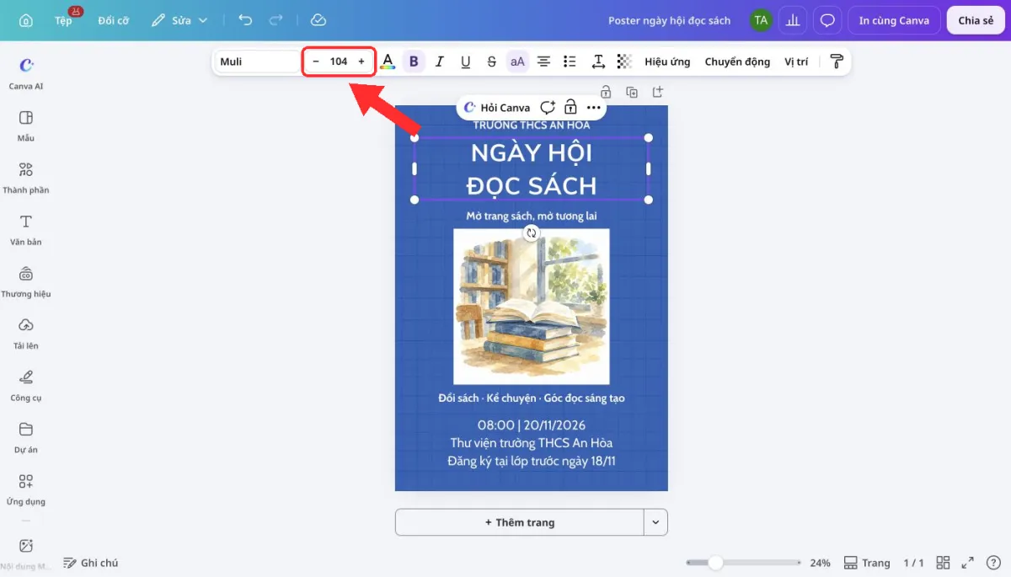Decrease font size with minus button
1011x577 pixels.
click(316, 61)
